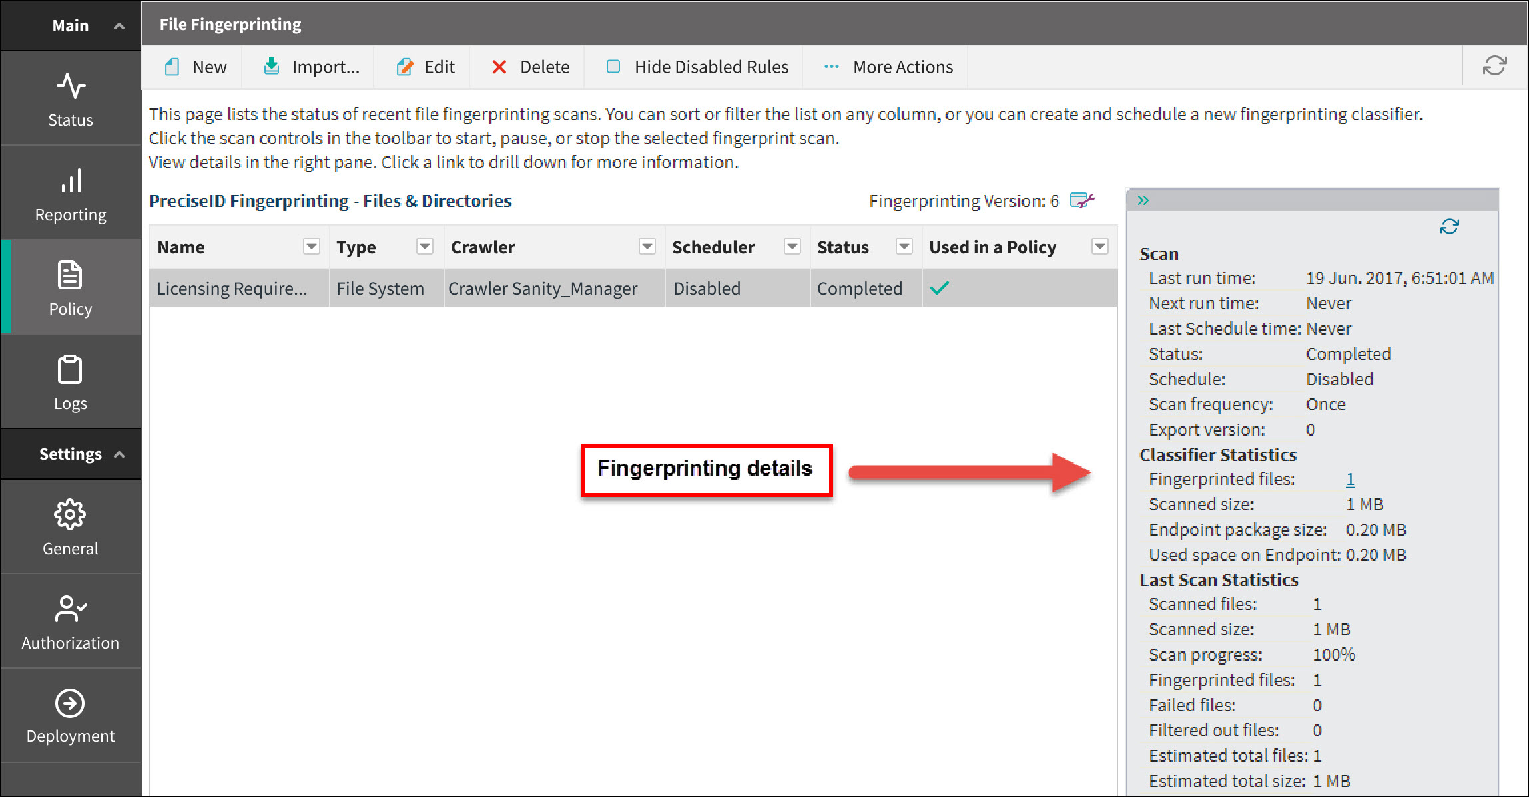The height and width of the screenshot is (797, 1529).
Task: Open the Status column filter dropdown
Action: coord(904,247)
